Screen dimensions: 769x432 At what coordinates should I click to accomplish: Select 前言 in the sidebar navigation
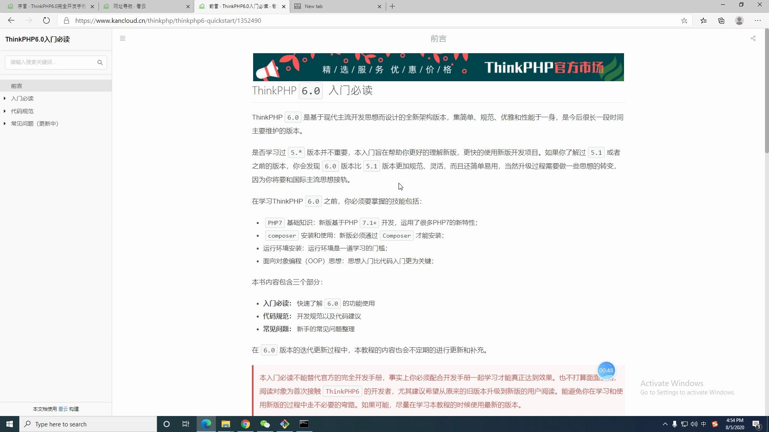[x=16, y=86]
